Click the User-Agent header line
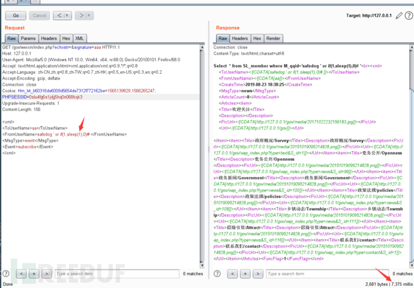414x288 pixels. (x=91, y=60)
